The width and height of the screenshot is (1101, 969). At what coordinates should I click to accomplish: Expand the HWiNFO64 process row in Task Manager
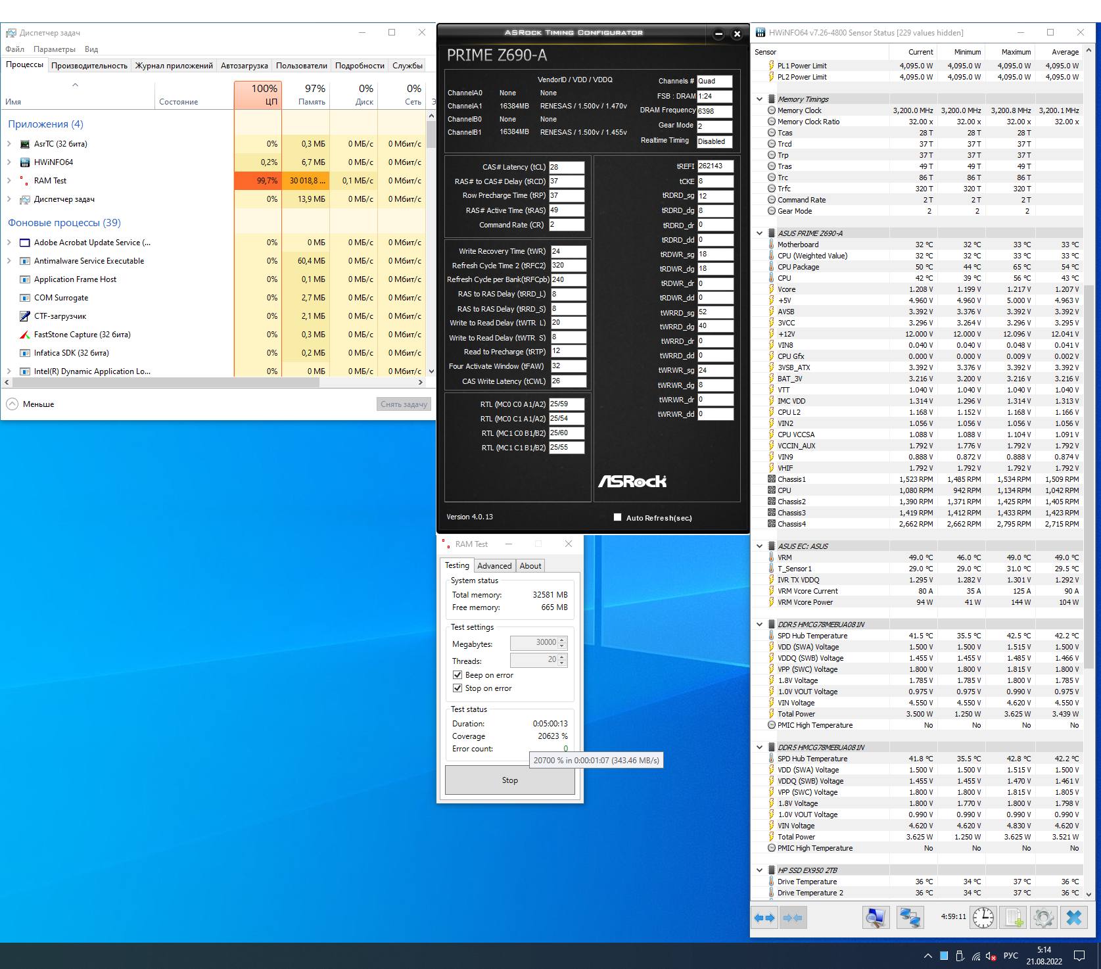click(9, 162)
